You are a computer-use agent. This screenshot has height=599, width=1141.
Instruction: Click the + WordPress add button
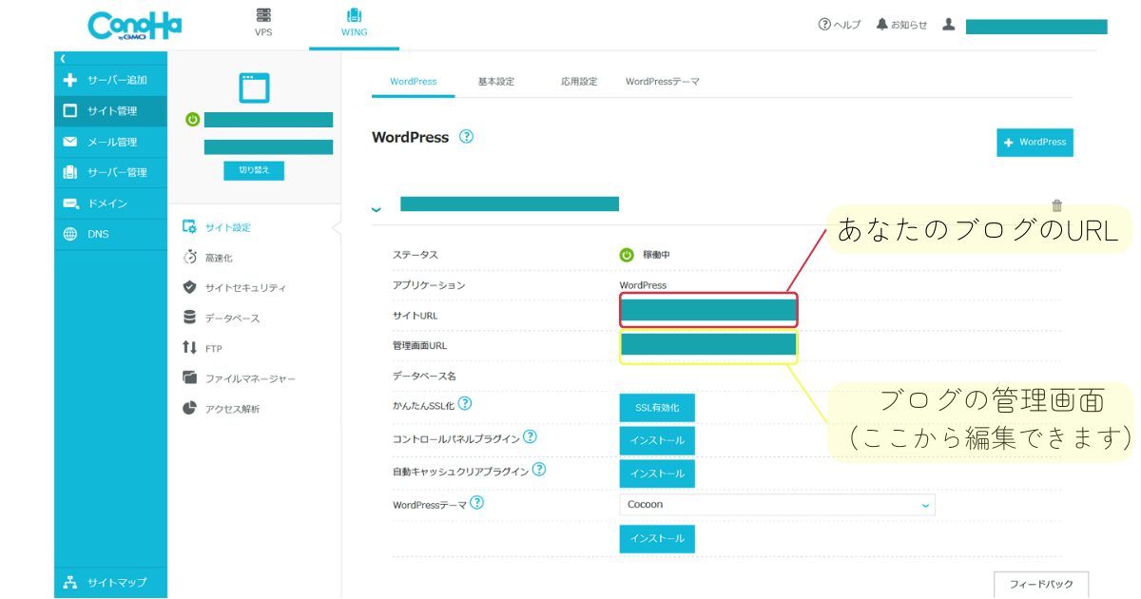click(x=1035, y=143)
